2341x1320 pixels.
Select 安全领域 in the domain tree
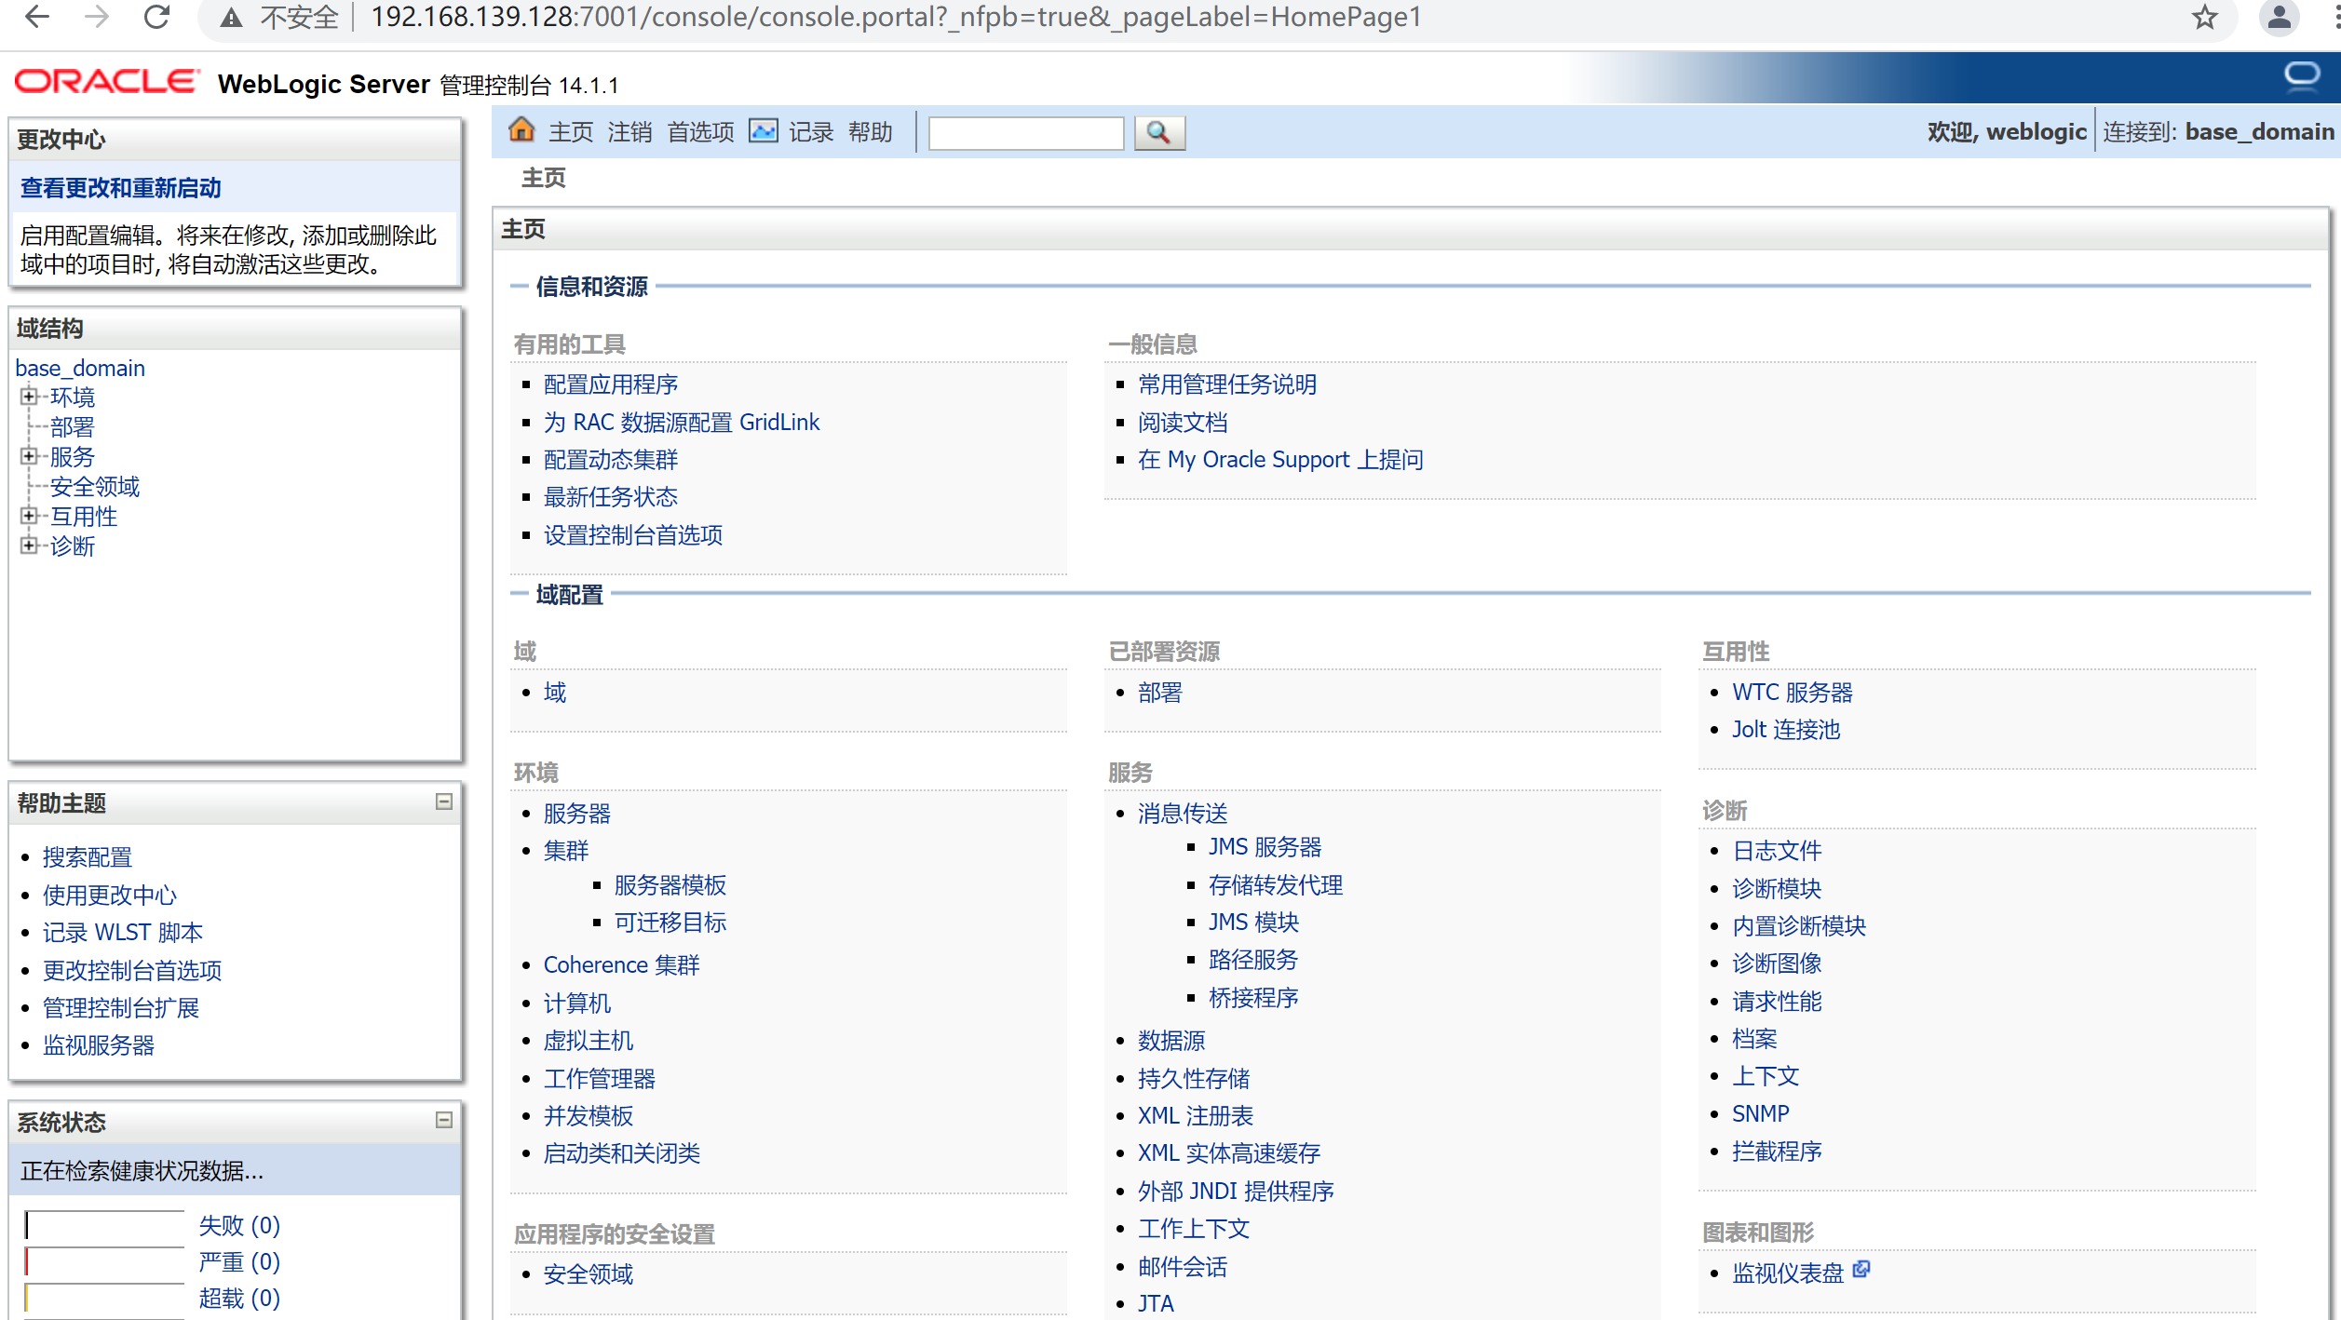click(95, 487)
